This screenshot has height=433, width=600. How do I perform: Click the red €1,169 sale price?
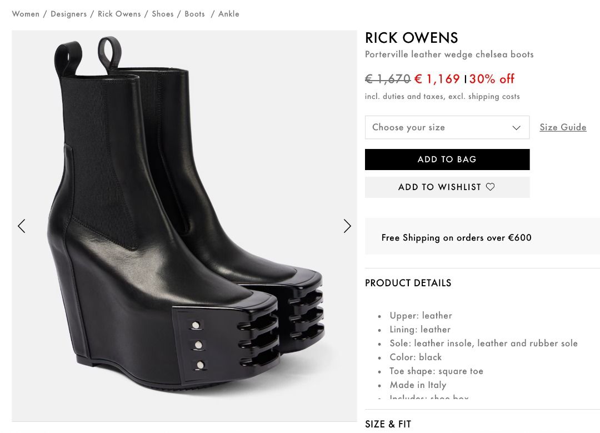(x=437, y=79)
